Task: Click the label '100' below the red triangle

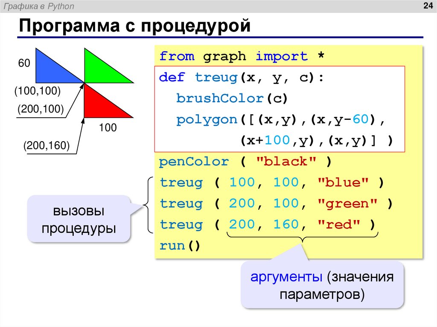Action: (108, 127)
